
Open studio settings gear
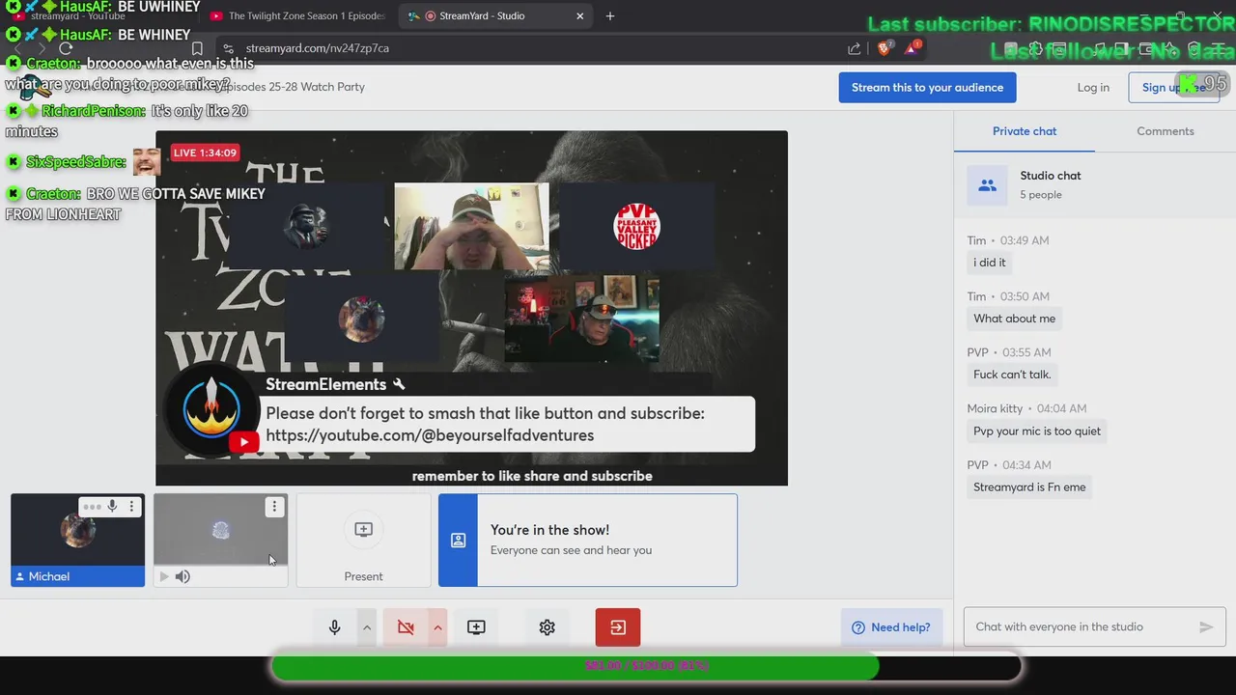tap(547, 627)
